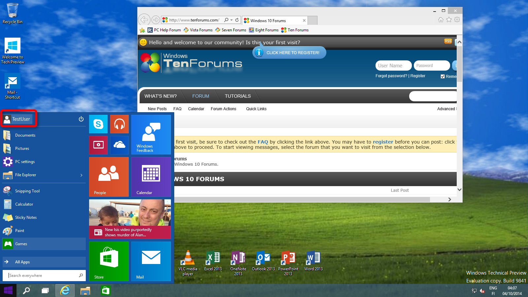Open address bar search dropdown
The width and height of the screenshot is (528, 297).
coord(232,20)
